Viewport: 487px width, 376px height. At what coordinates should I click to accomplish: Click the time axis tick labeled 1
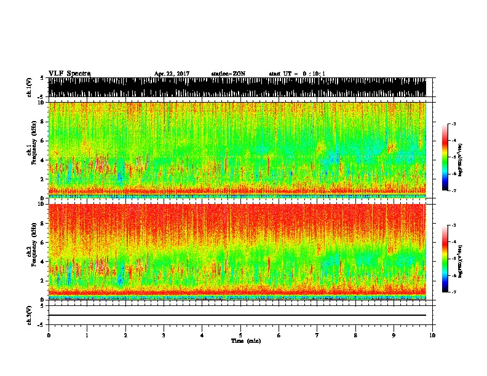(87, 335)
